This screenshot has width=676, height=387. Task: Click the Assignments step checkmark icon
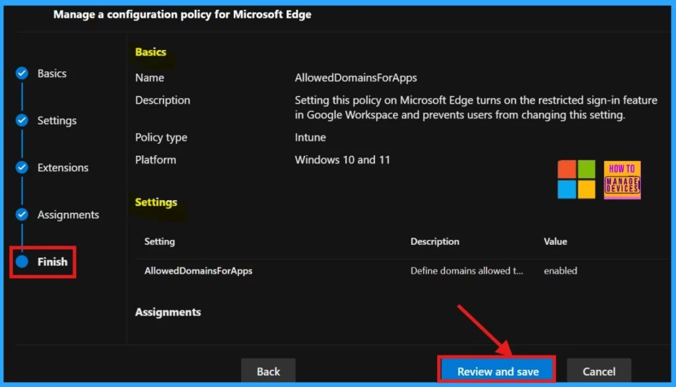click(x=22, y=215)
